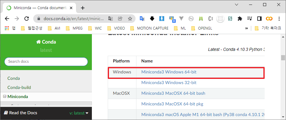Image resolution: width=286 pixels, height=120 pixels.
Task: Reload the Miniconda page
Action: (x=27, y=19)
